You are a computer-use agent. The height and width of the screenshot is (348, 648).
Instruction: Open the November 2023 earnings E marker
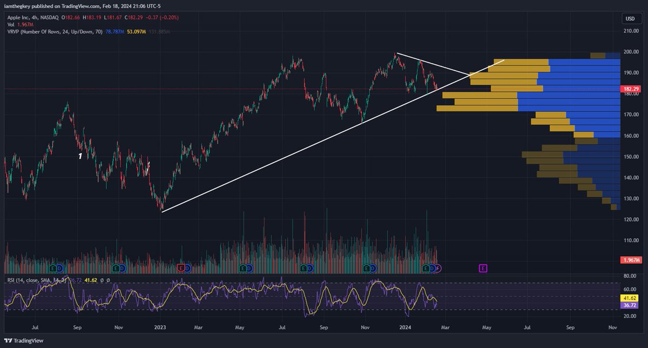tap(367, 268)
